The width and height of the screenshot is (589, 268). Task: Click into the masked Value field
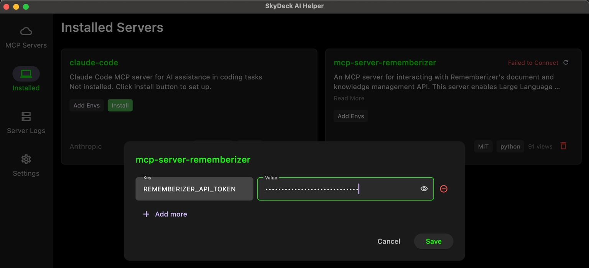(345, 189)
